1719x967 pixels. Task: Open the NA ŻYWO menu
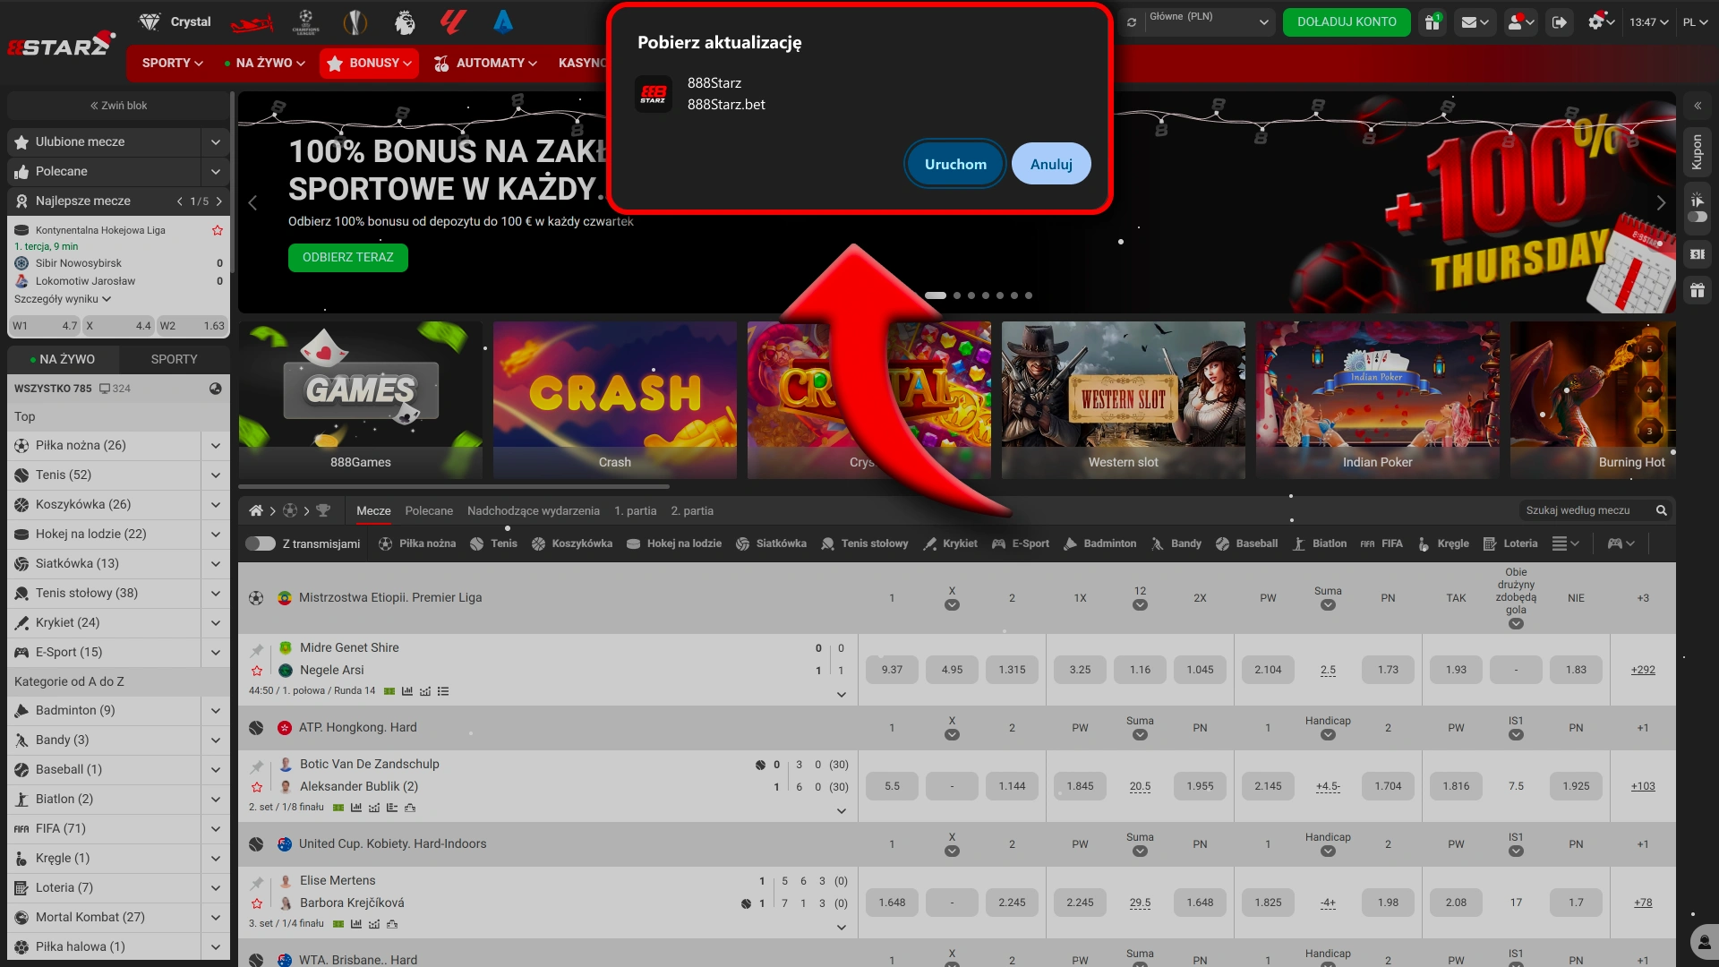(x=264, y=63)
